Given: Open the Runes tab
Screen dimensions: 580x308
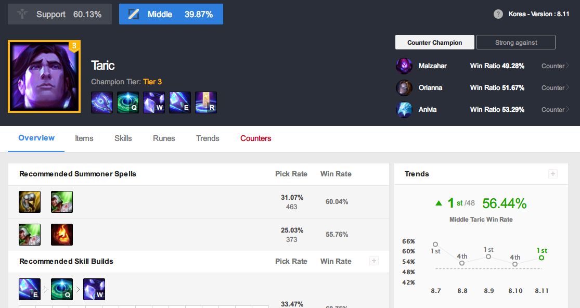Looking at the screenshot, I should [164, 138].
